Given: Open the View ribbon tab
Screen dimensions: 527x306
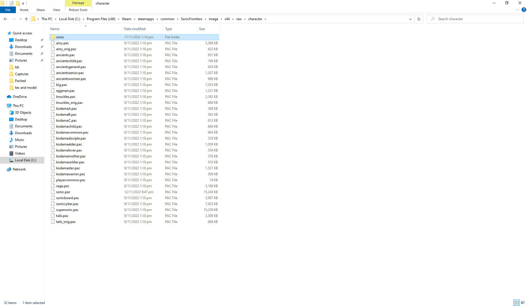Looking at the screenshot, I should (56, 10).
